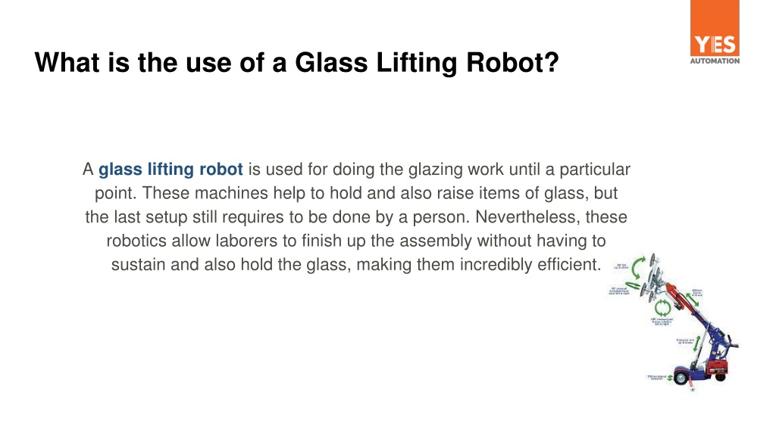Viewport: 776px width, 436px height.
Task: Click the word 'AUTOMATION' under the logo
Action: (x=715, y=61)
